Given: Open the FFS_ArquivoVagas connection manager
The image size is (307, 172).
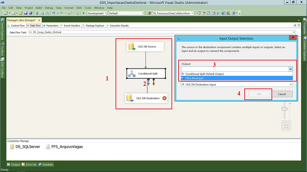Looking at the screenshot, I should (x=65, y=147).
